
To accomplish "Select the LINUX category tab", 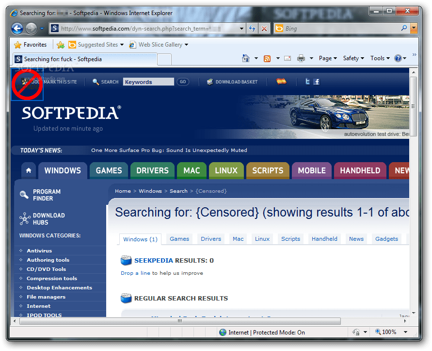I will tap(226, 170).
